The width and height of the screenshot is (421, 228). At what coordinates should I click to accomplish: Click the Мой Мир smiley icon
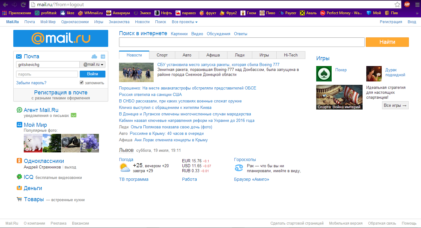coord(19,125)
